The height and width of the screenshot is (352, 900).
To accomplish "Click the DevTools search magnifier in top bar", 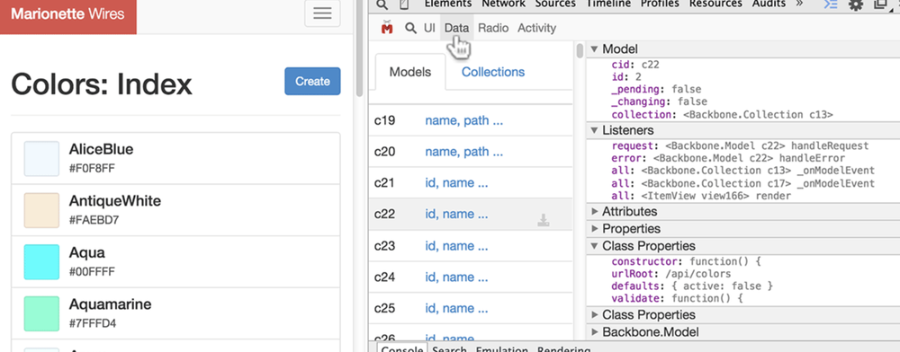I will [382, 4].
